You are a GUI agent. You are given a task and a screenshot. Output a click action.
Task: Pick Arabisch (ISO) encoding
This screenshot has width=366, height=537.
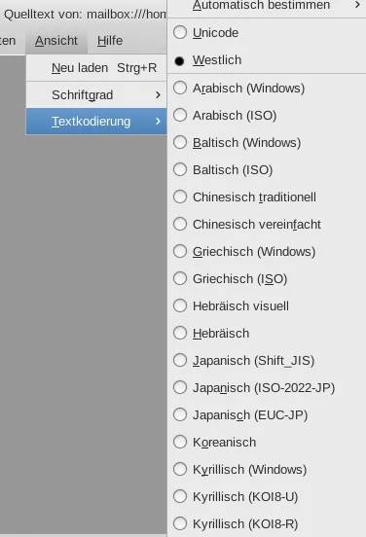click(x=267, y=116)
